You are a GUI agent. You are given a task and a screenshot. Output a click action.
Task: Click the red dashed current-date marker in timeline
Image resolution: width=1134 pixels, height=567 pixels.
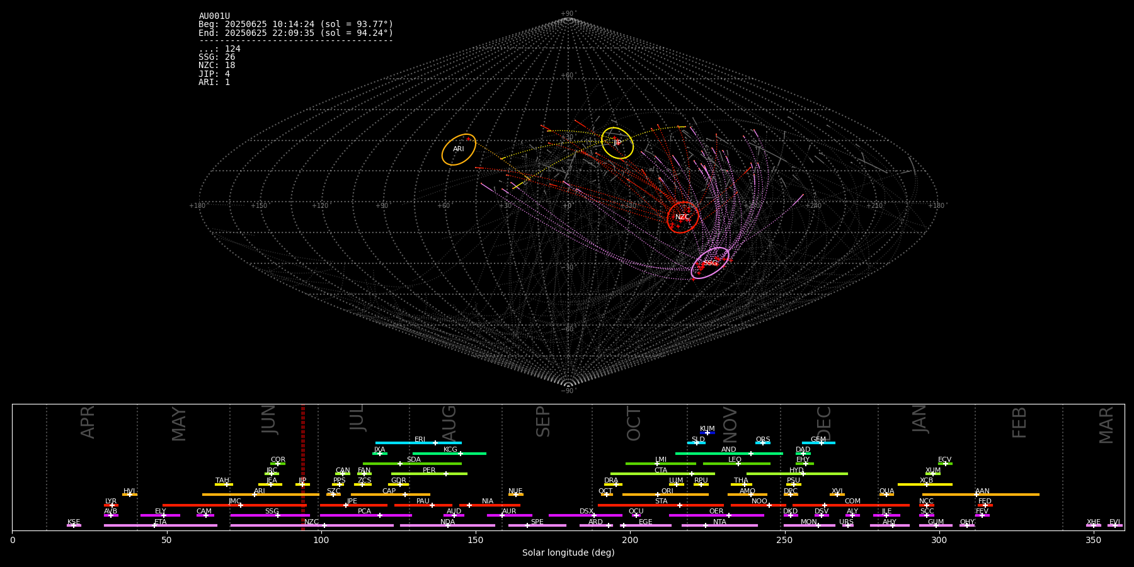pos(303,467)
